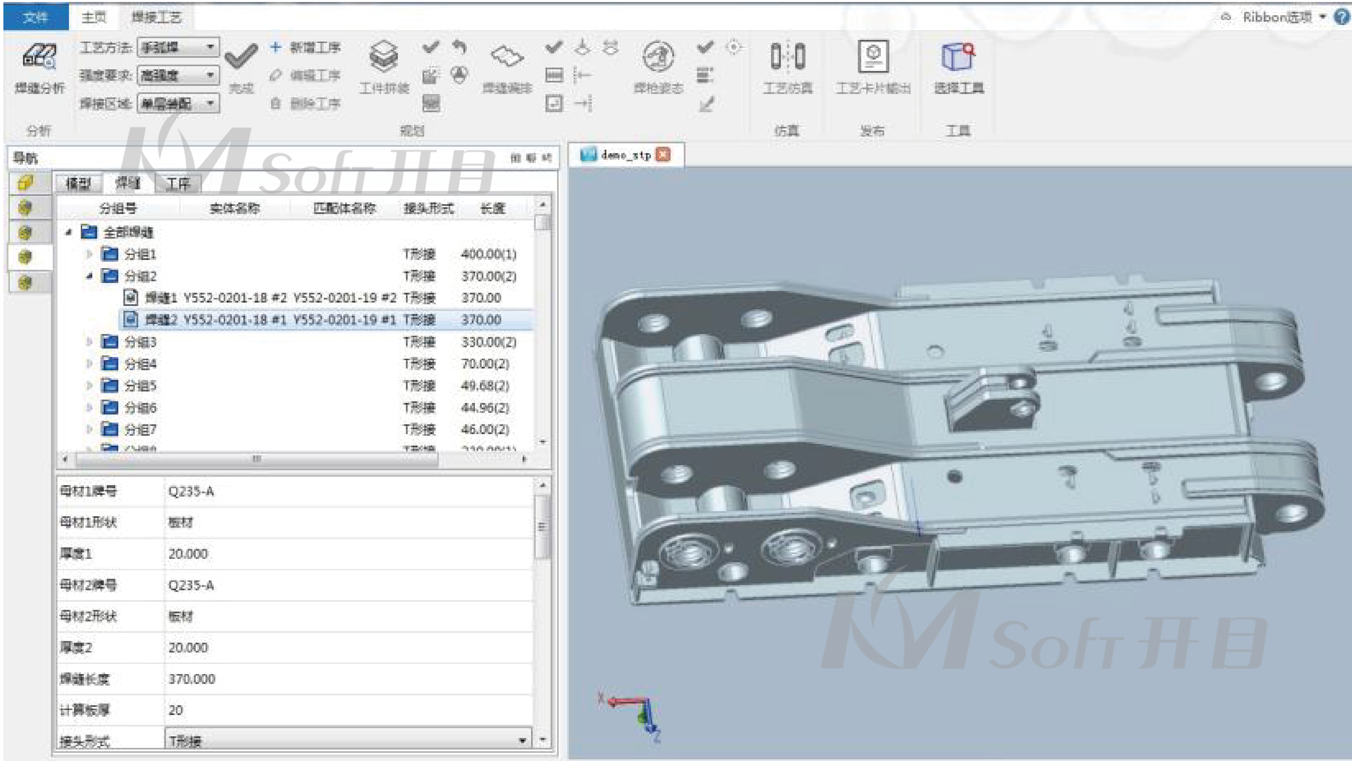Click the 焊缝长度 value 370.000
Viewport: 1352px width, 761px height.
click(x=192, y=679)
